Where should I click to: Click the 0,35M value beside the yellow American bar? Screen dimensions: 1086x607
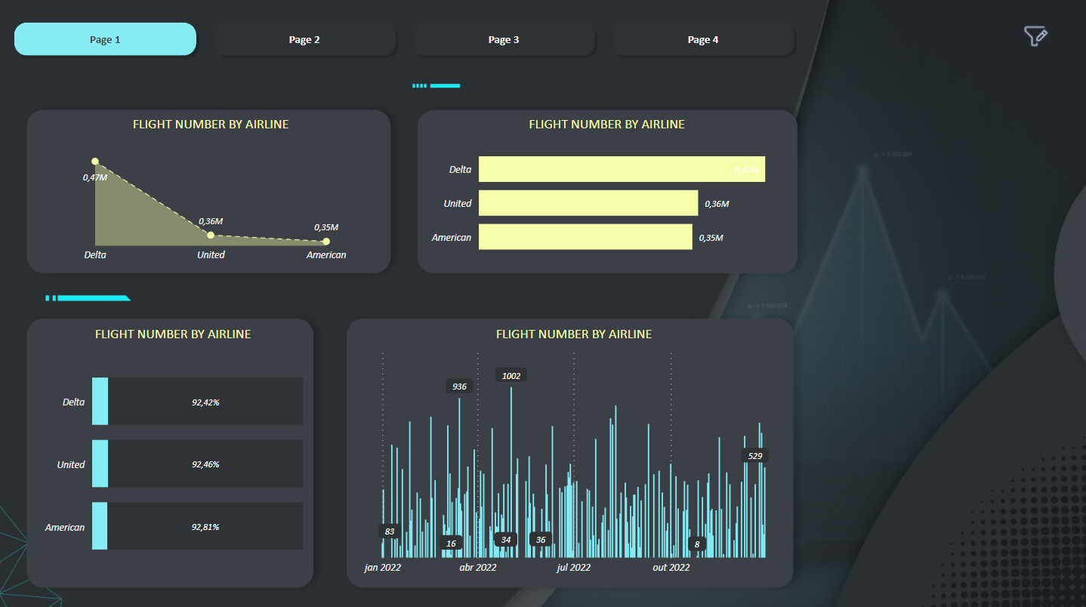(x=711, y=238)
